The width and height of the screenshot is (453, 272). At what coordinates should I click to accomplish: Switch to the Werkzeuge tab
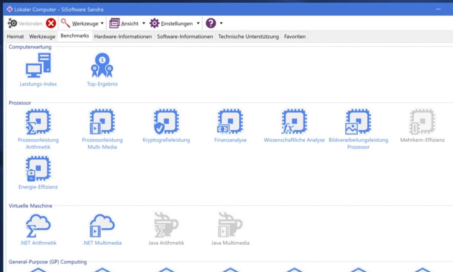point(42,37)
